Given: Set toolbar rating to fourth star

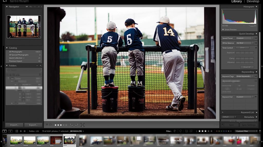Looking at the screenshot, I should [x=64, y=125].
